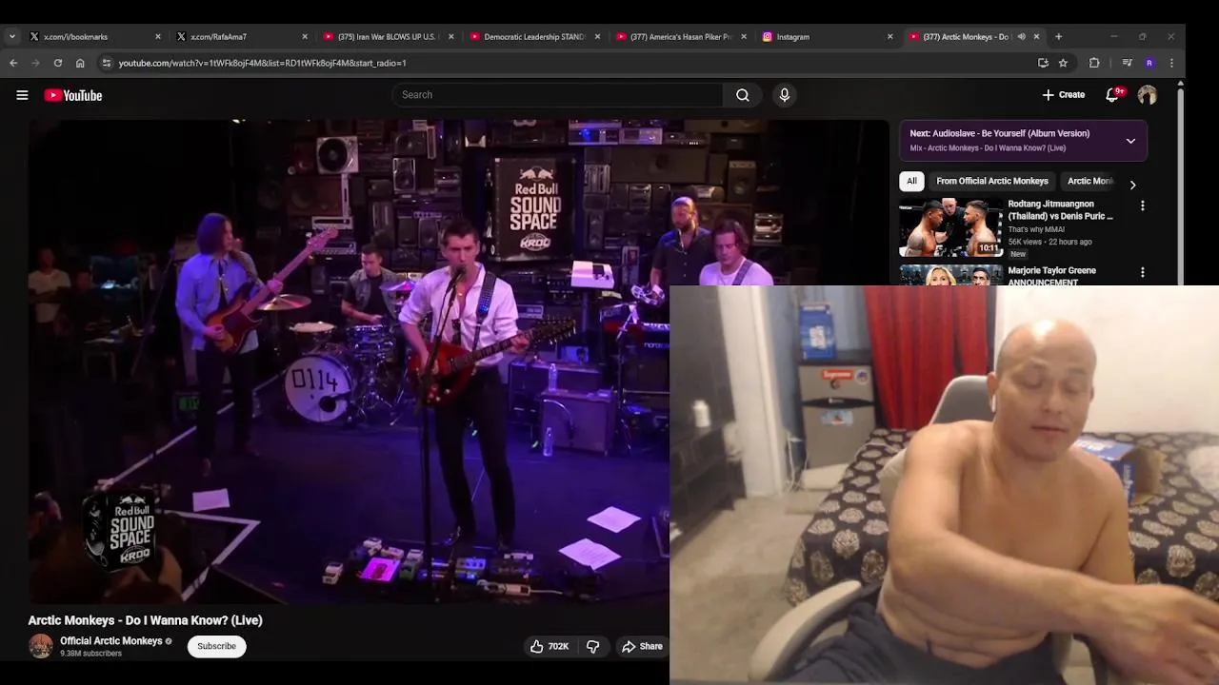Viewport: 1219px width, 685px height.
Task: Open the Mix - Arctic Monkeys playlist title
Action: 988,148
